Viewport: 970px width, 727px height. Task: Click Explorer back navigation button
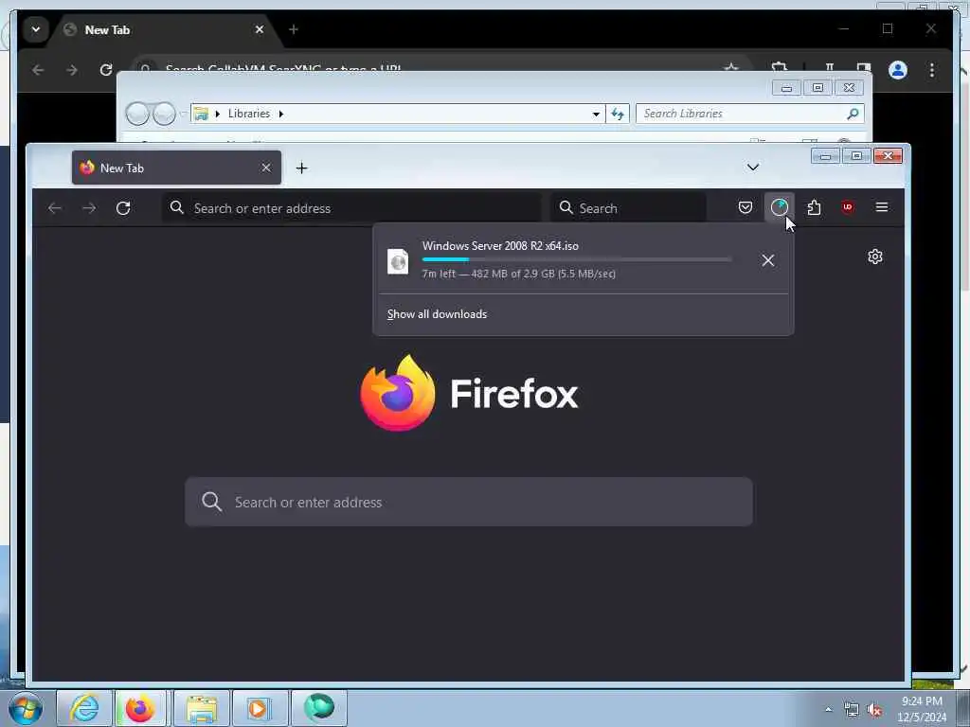137,114
